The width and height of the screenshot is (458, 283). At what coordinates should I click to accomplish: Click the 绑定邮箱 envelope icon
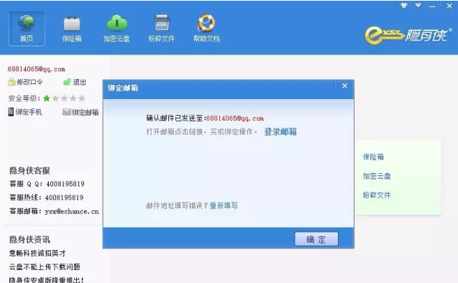coord(67,112)
